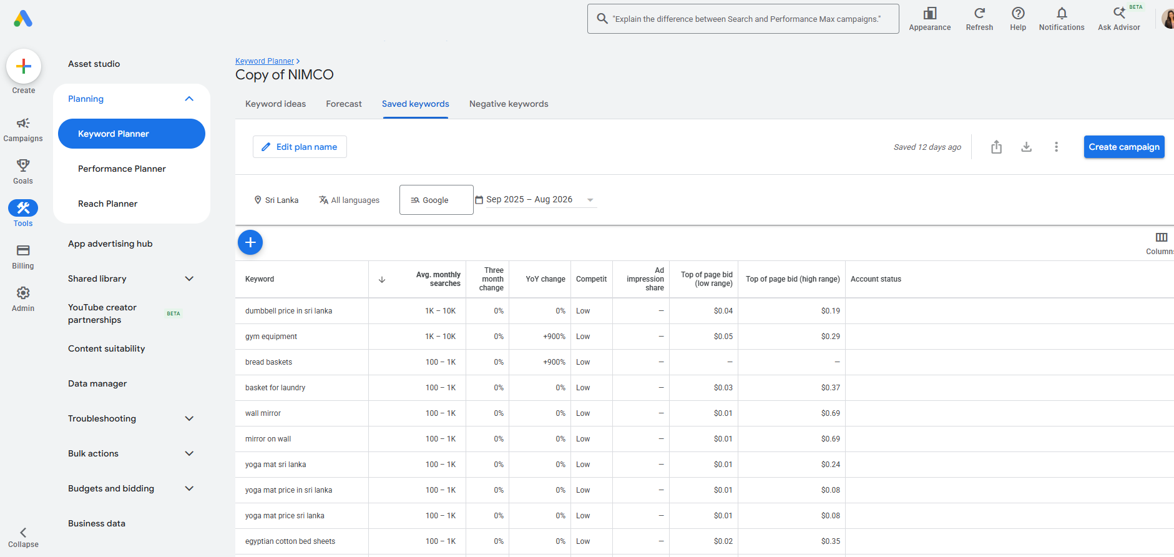The height and width of the screenshot is (557, 1174).
Task: Open the Billing card section
Action: [x=23, y=257]
